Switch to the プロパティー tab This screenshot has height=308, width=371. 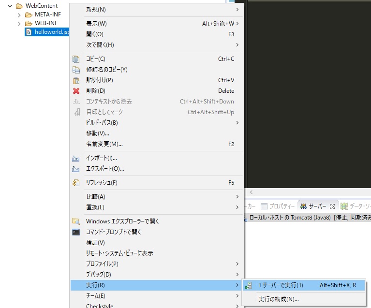278,206
